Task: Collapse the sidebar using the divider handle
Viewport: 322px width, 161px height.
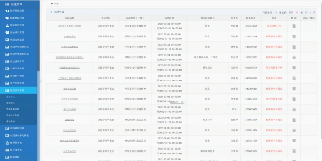Action: [41, 81]
